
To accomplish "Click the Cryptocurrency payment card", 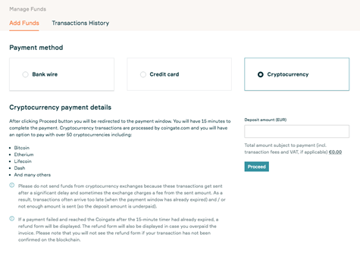I will pyautogui.click(x=296, y=74).
